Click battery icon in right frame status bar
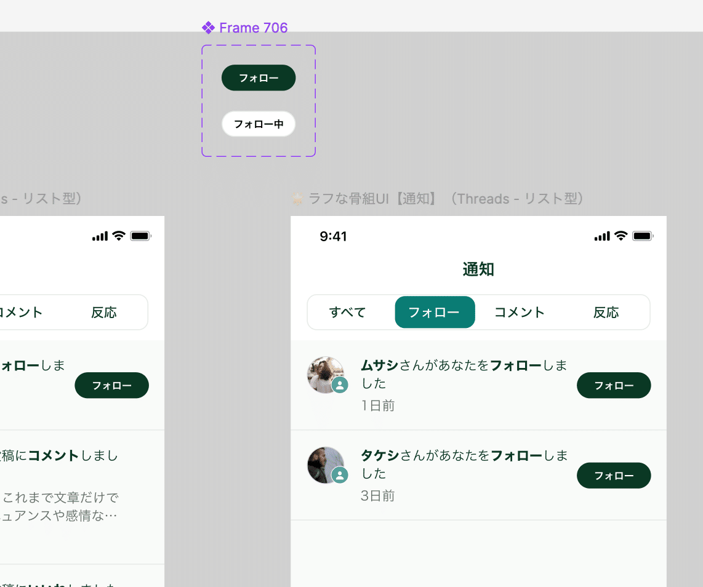This screenshot has height=587, width=703. pos(643,236)
